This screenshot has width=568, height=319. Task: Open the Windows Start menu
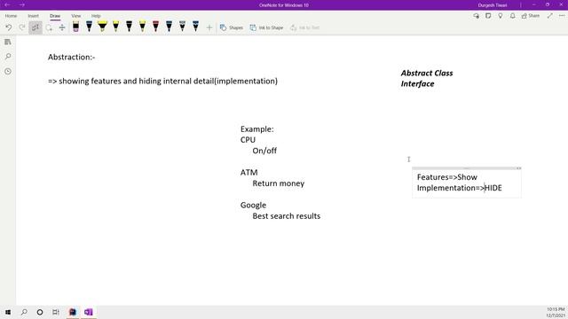8,312
